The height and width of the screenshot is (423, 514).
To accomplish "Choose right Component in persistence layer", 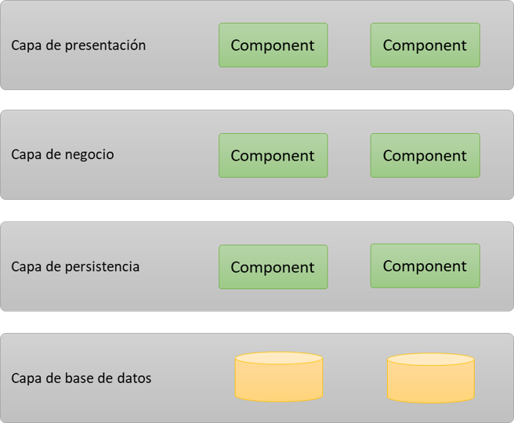I will (x=425, y=266).
